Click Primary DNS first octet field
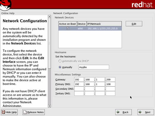The width and height of the screenshot is (155, 116). tap(79, 84)
